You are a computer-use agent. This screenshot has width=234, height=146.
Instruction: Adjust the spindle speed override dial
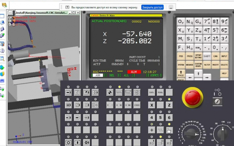[223, 134]
